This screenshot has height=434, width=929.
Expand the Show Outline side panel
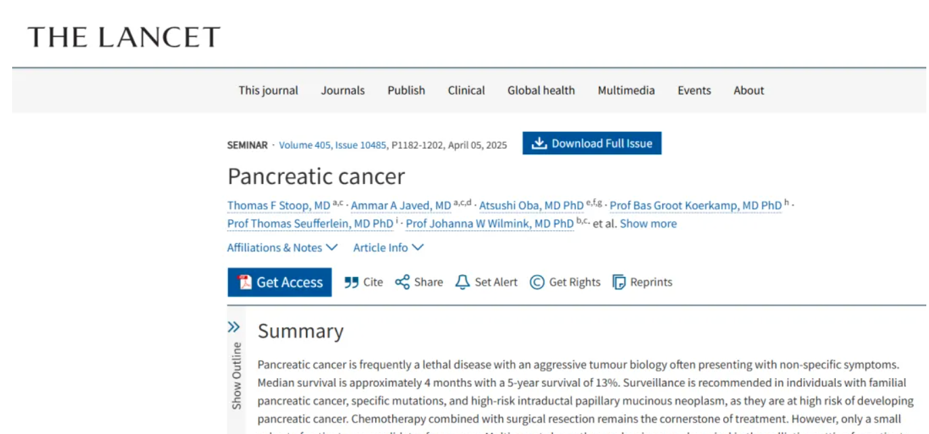point(234,328)
